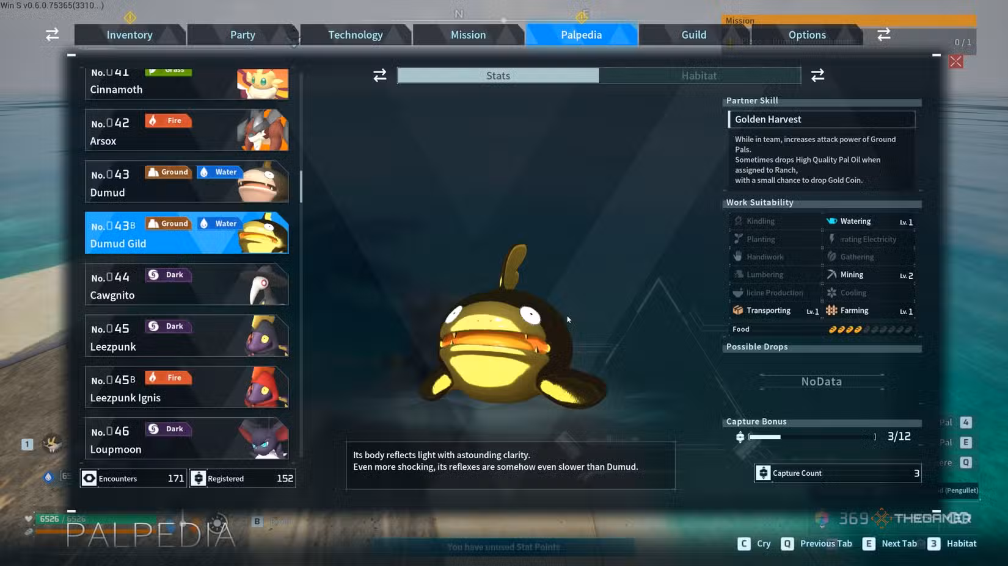Click Dumud Gild's Ground element badge
The width and height of the screenshot is (1008, 566).
click(169, 223)
